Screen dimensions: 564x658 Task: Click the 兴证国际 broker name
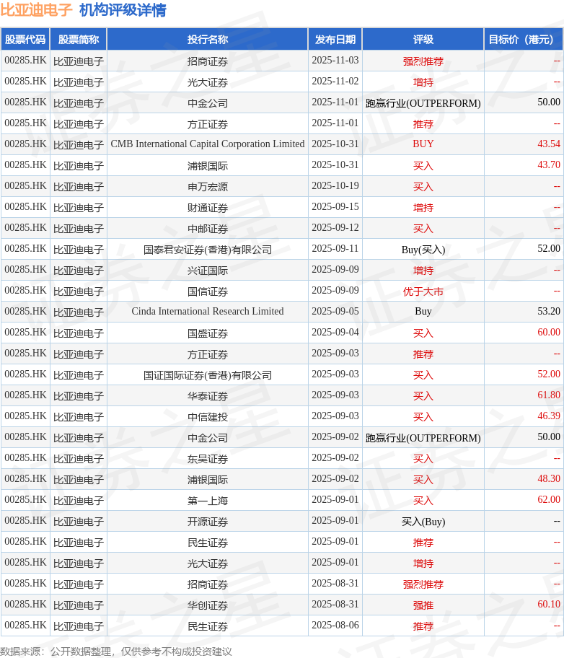pyautogui.click(x=207, y=271)
